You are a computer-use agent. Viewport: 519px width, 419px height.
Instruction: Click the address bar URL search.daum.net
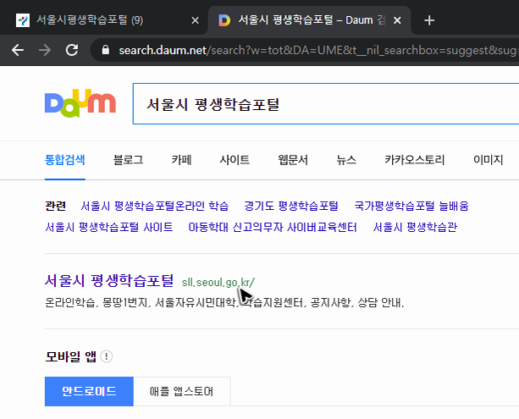[163, 50]
